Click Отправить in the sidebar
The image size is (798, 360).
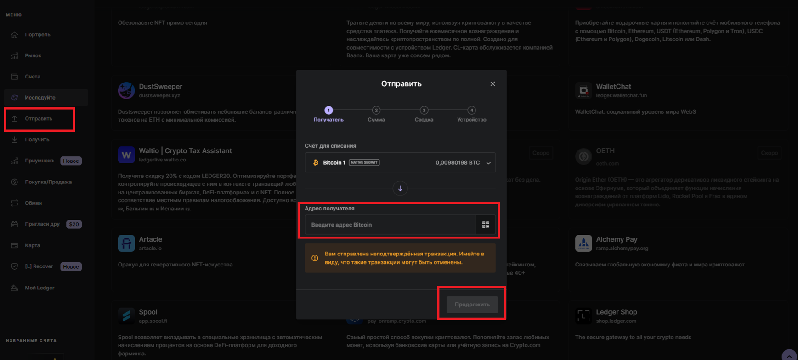coord(40,119)
